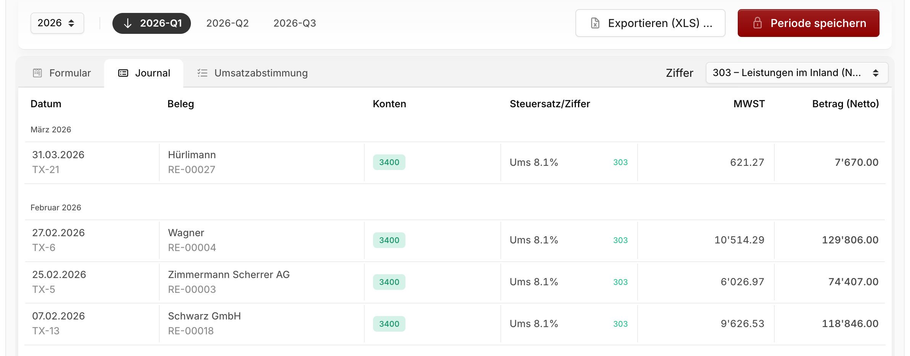Screen dimensions: 910x356
Task: Click Ziffer 303 in Schwarz GmbH row
Action: click(620, 324)
